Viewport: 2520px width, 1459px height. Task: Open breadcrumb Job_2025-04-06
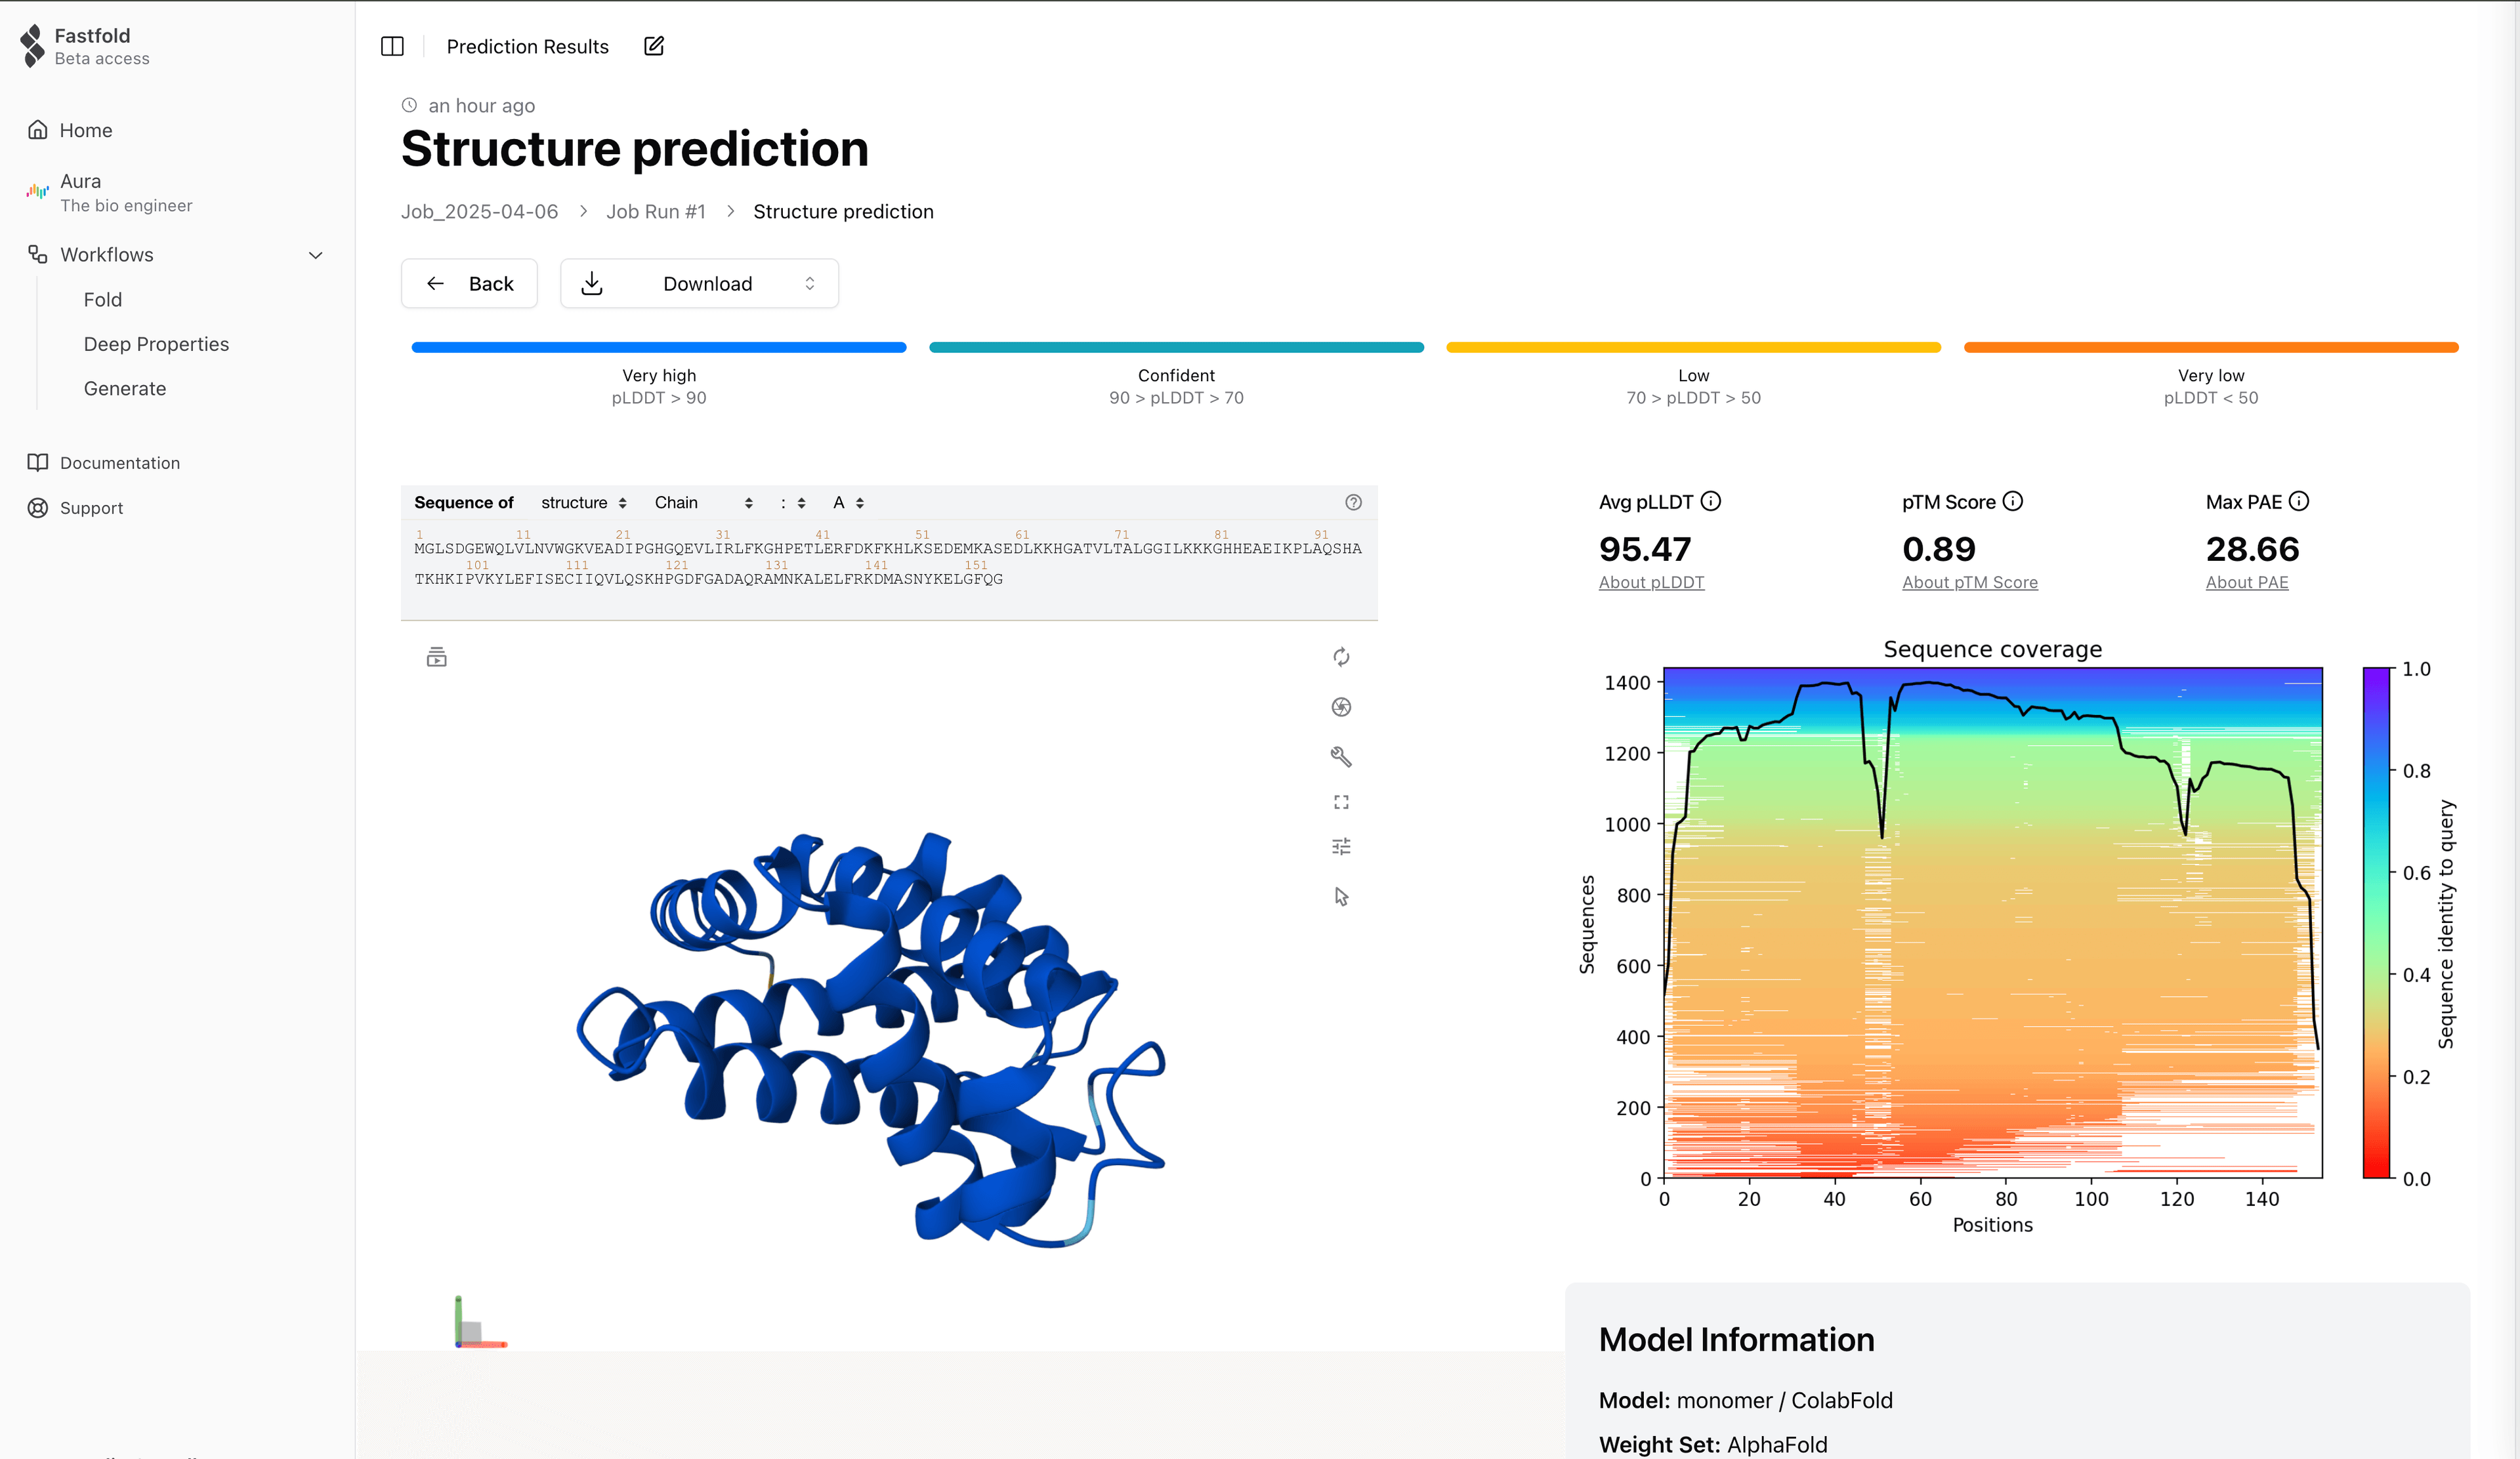point(479,211)
